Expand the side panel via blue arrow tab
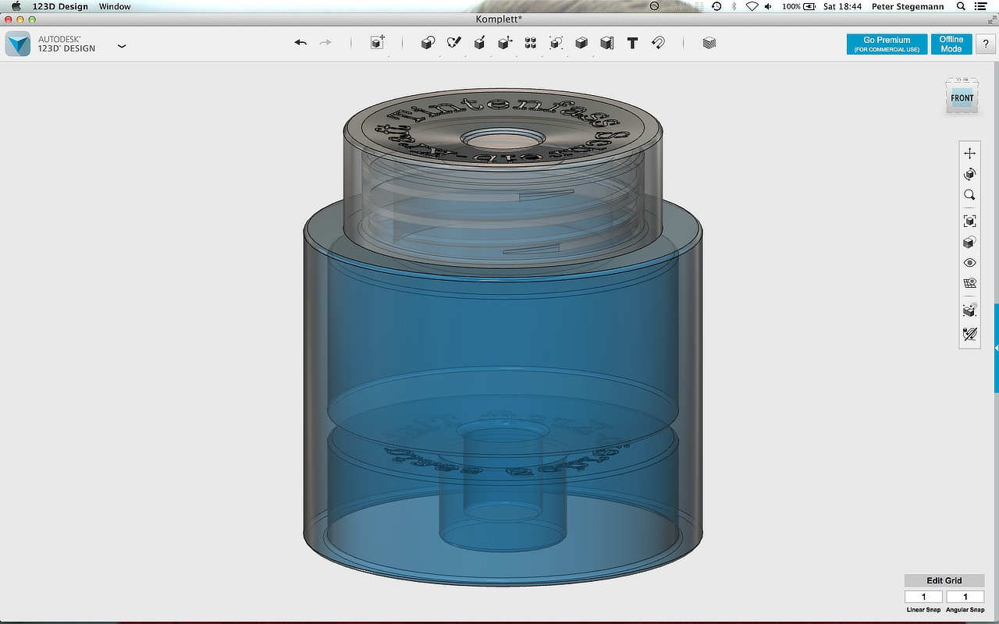Viewport: 999px width, 624px height. coord(996,347)
